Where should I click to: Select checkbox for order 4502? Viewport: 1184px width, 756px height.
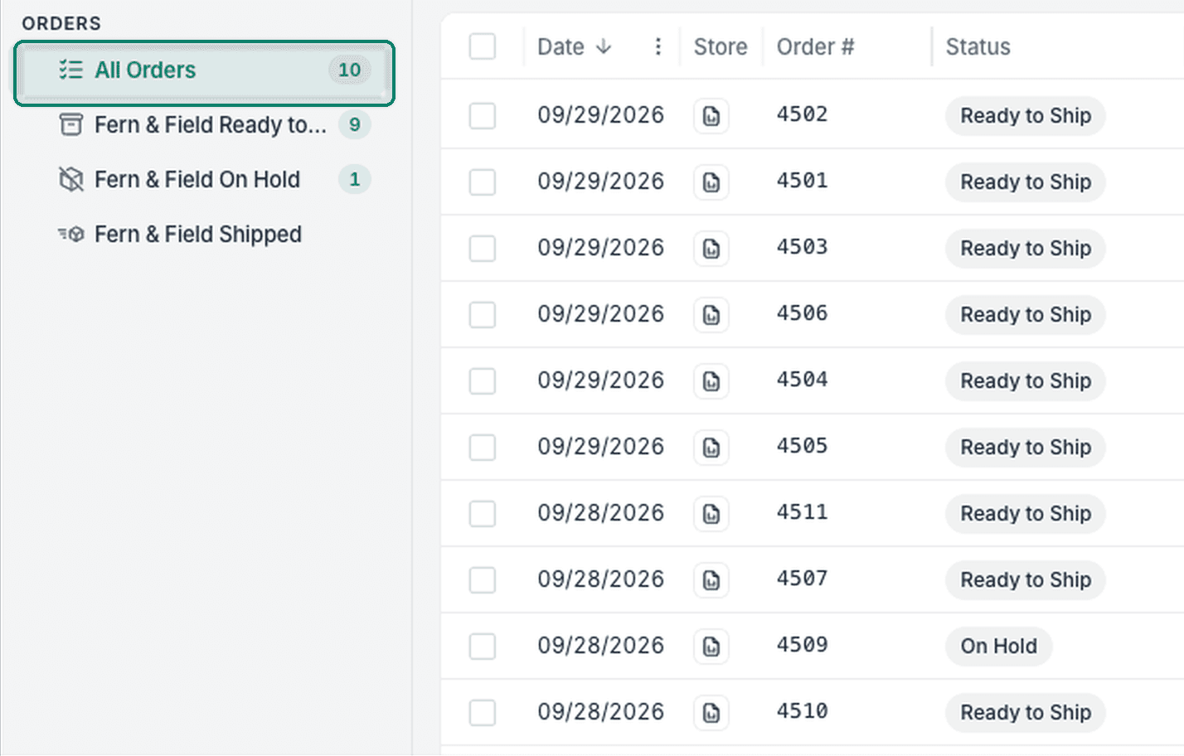pos(483,116)
